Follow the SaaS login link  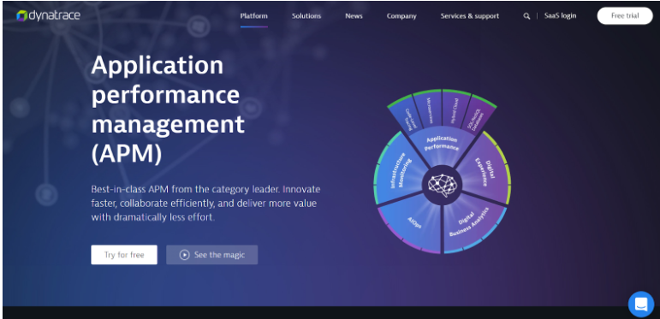click(x=560, y=15)
